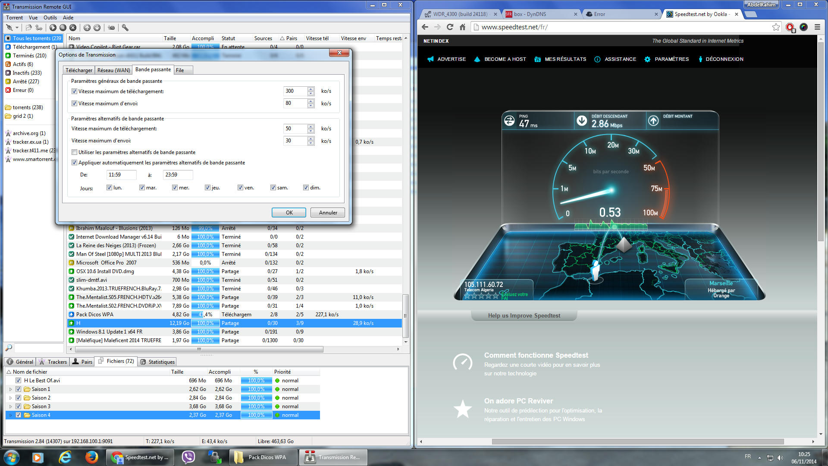828x466 pixels.
Task: Click the start torrent play icon
Action: 53,28
